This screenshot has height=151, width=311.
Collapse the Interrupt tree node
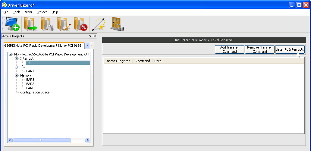point(17,58)
